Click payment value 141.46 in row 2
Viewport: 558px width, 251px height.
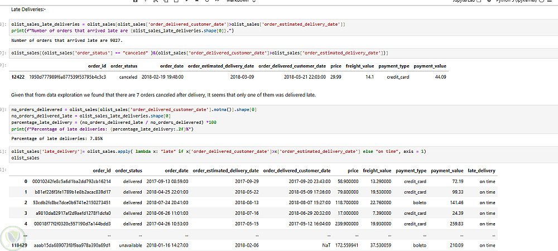(x=456, y=202)
